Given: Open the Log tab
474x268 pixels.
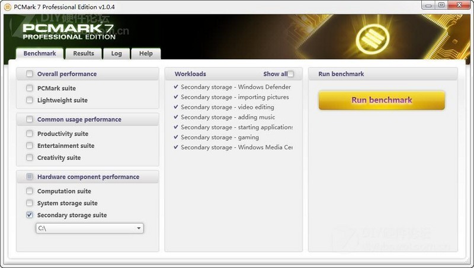Looking at the screenshot, I should coord(116,53).
